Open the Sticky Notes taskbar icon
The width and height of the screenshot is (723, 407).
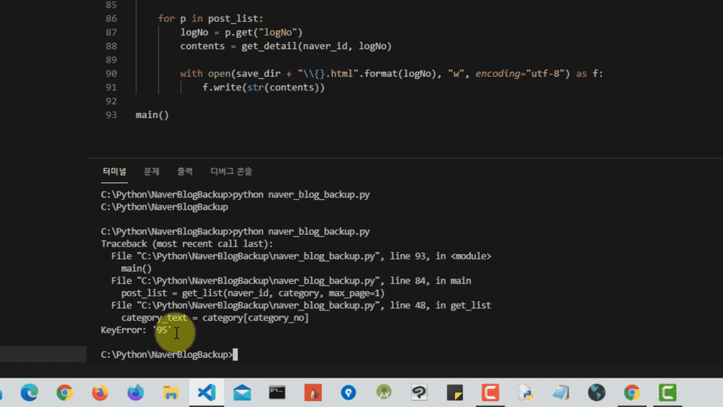point(455,392)
